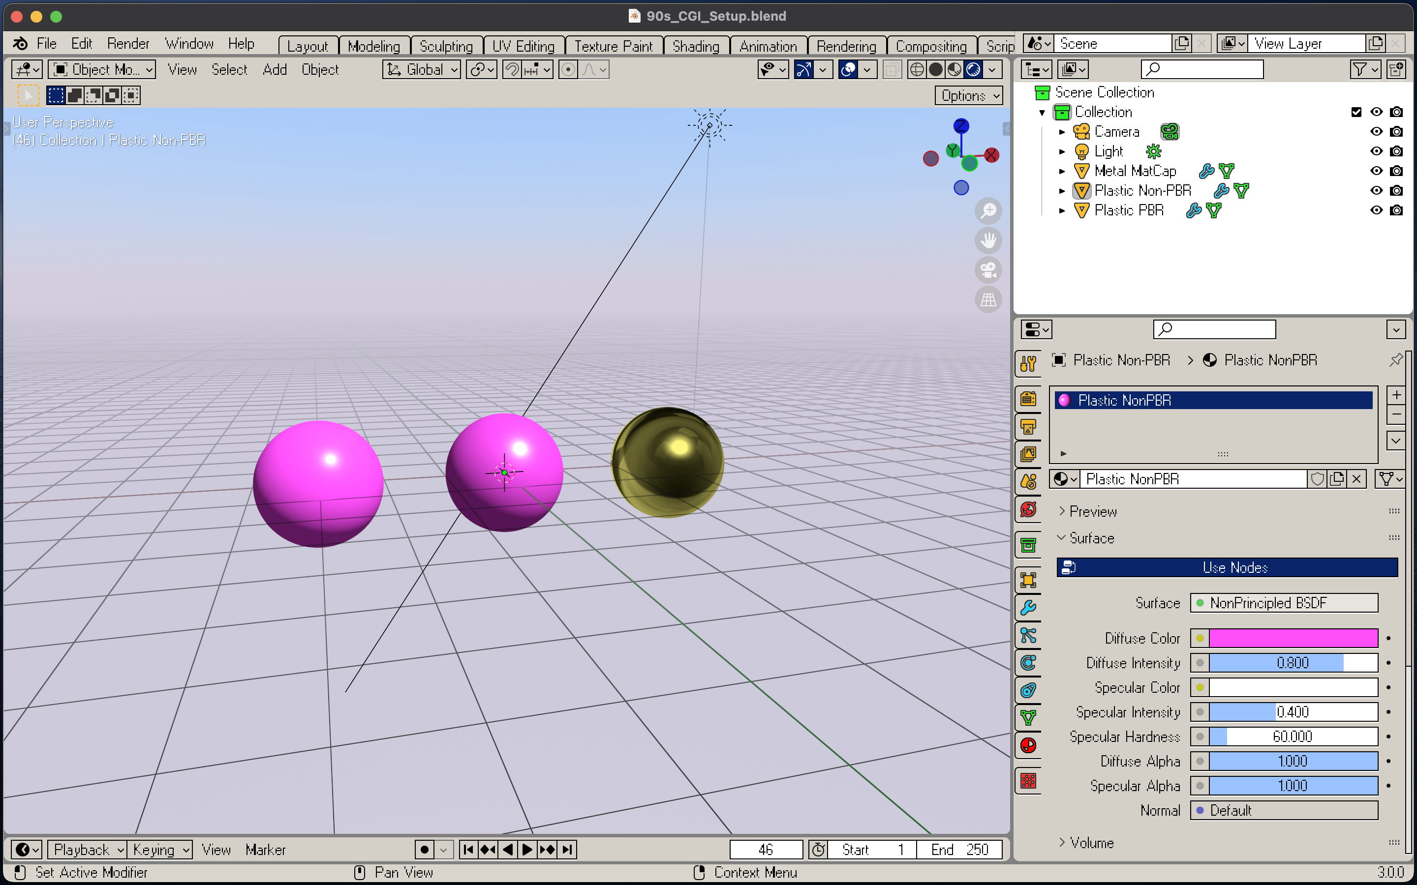Open the Object properties tab

[1028, 580]
